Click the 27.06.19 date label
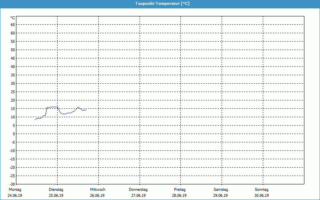This screenshot has width=320, height=200. [138, 196]
